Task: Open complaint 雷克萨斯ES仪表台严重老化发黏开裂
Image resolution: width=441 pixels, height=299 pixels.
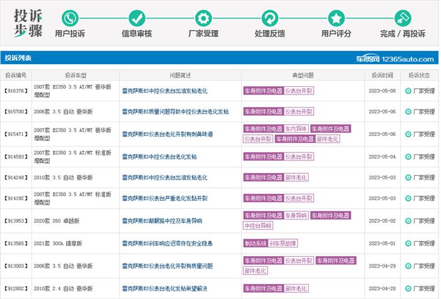Action: click(x=164, y=198)
